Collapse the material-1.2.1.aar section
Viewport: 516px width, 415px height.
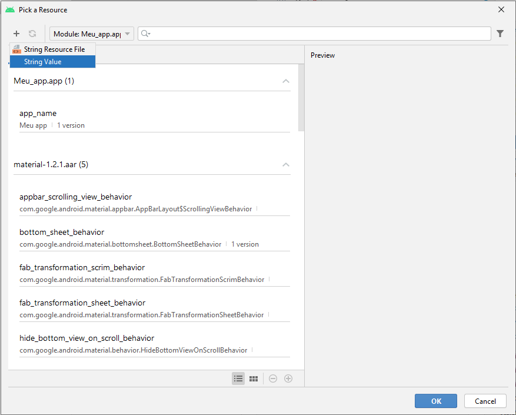click(286, 165)
